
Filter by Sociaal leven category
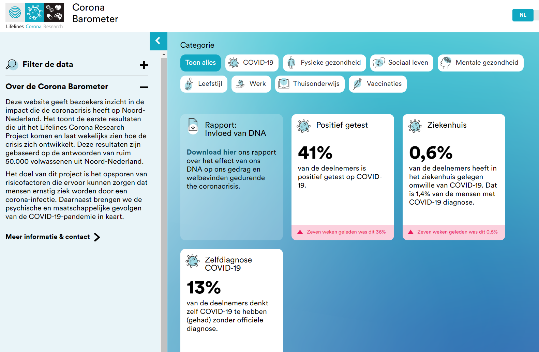click(x=402, y=63)
